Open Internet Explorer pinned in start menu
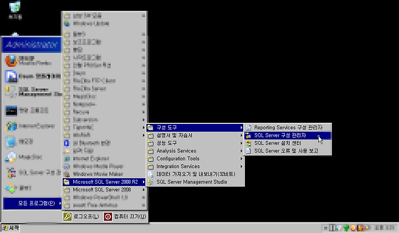The height and width of the screenshot is (233, 399). point(31,126)
